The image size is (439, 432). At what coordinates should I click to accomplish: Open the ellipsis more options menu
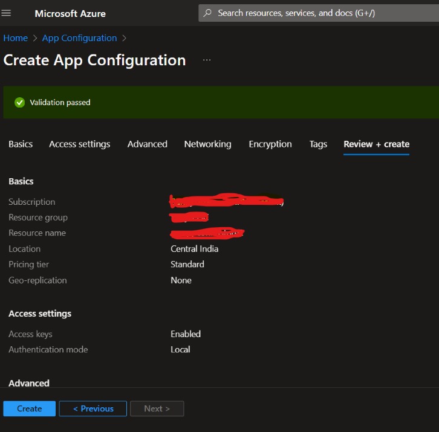[x=207, y=60]
